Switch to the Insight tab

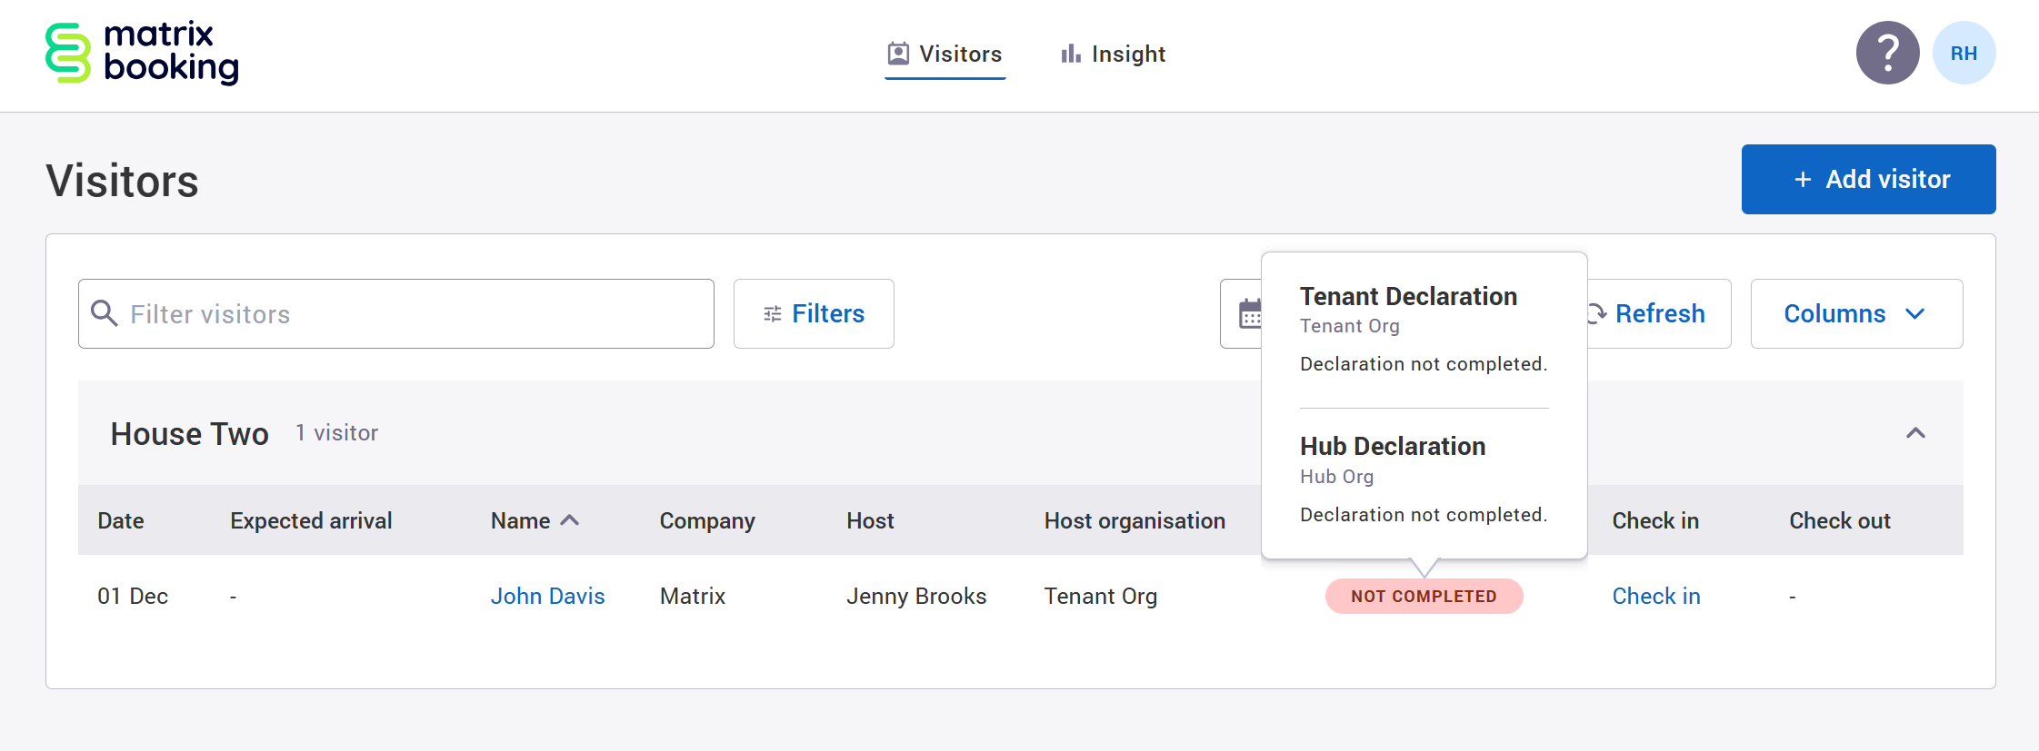point(1114,54)
